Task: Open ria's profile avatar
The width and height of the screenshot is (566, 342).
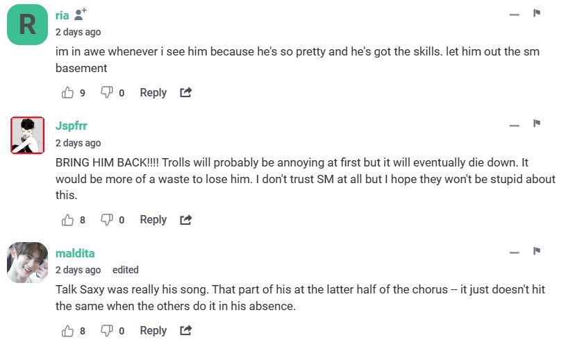Action: (x=28, y=25)
